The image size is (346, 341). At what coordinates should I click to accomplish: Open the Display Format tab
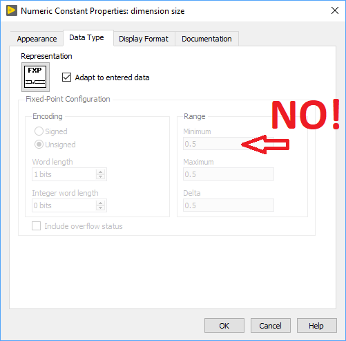point(144,39)
